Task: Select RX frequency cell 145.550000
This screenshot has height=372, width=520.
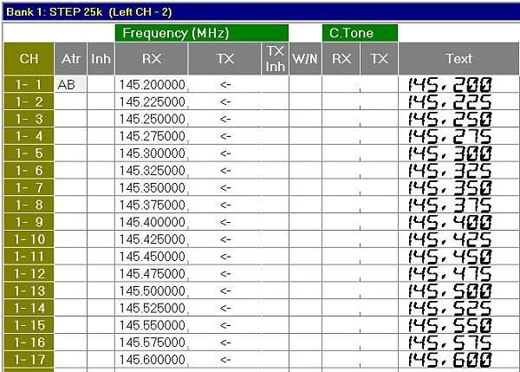Action: [151, 325]
